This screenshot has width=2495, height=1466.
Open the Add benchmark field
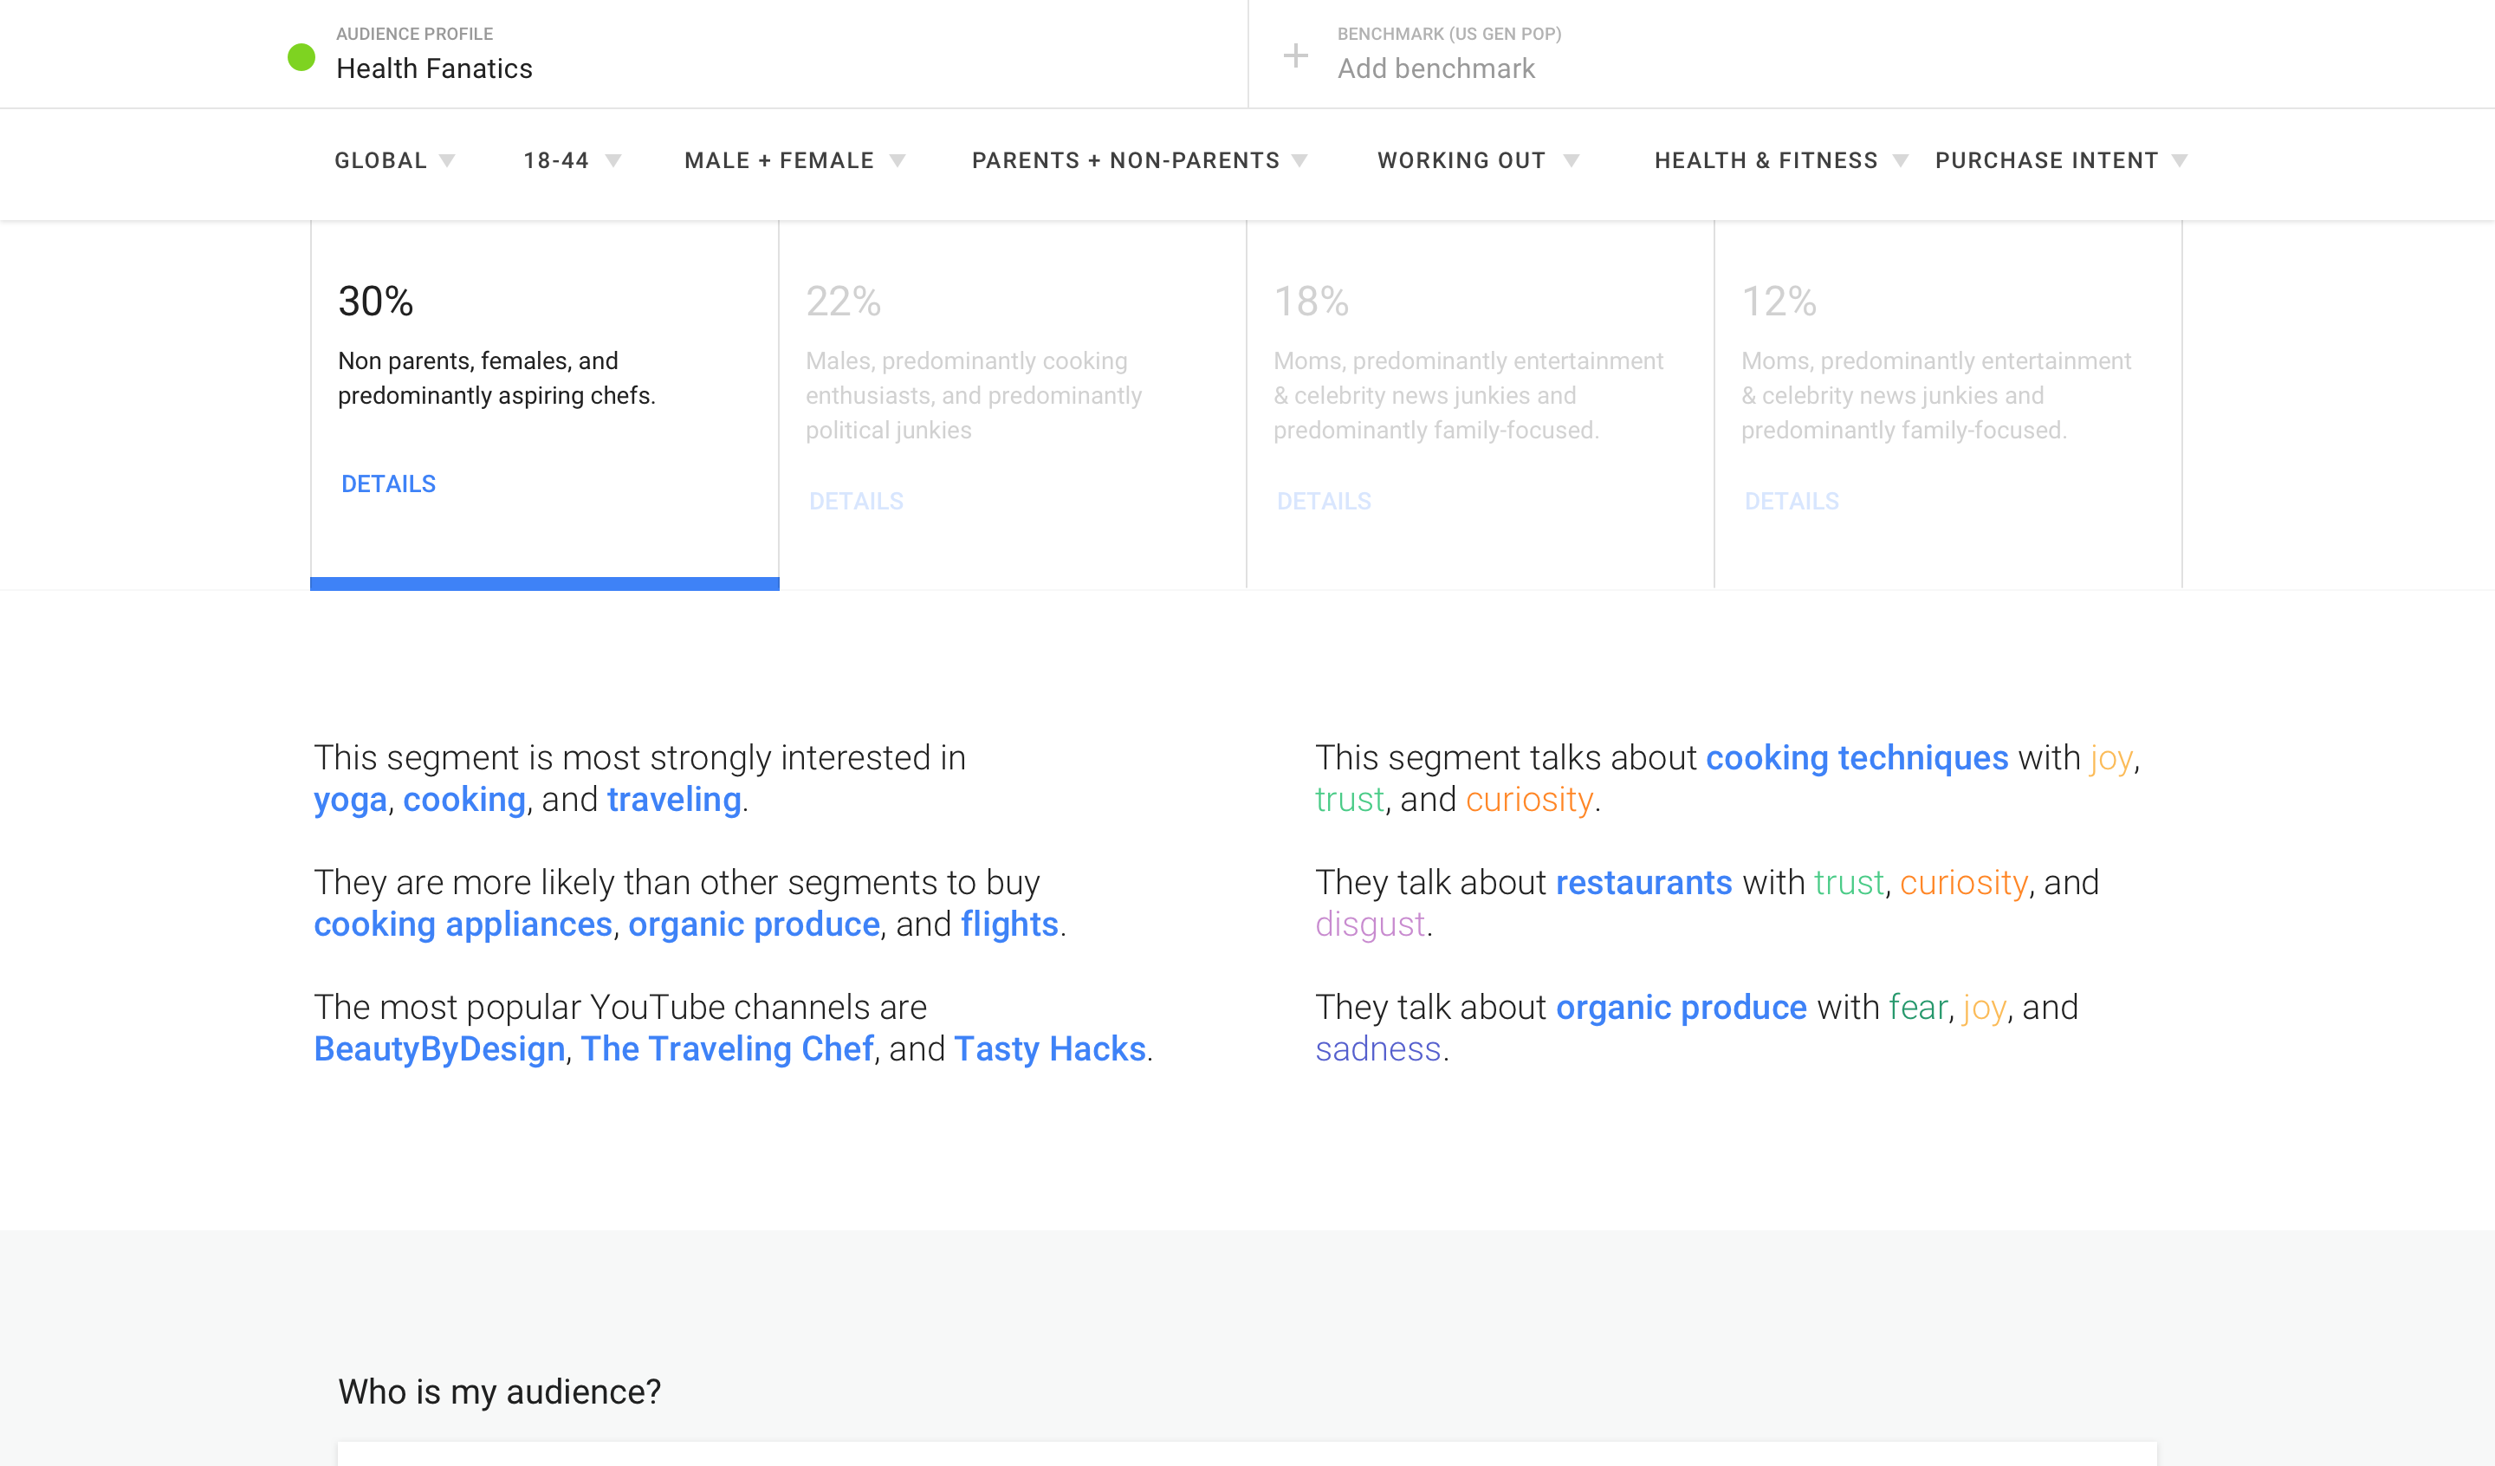click(1435, 68)
